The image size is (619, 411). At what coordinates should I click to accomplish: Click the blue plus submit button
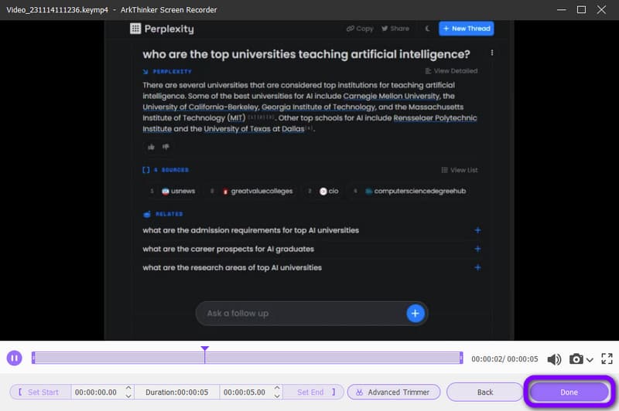416,314
